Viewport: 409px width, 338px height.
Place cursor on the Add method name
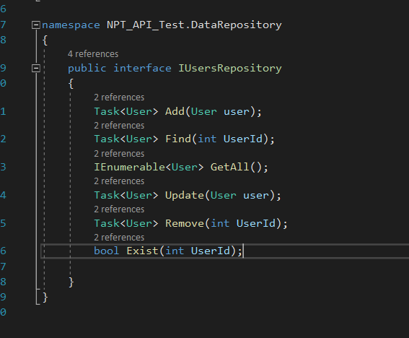pyautogui.click(x=175, y=111)
